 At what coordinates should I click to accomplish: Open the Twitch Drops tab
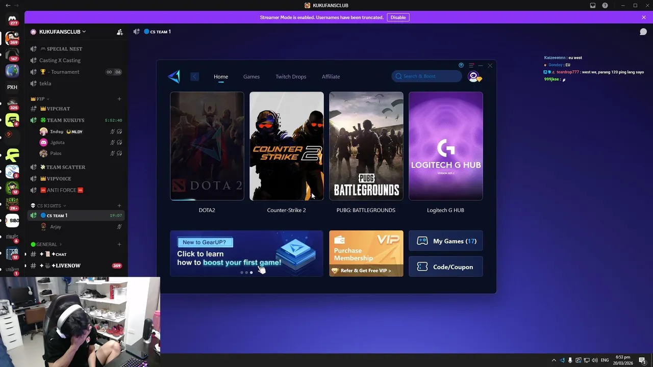pyautogui.click(x=291, y=76)
